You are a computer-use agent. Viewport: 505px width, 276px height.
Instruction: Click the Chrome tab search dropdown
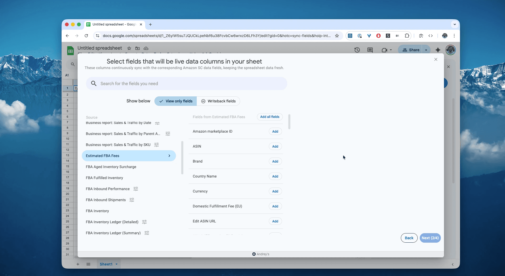coord(455,24)
